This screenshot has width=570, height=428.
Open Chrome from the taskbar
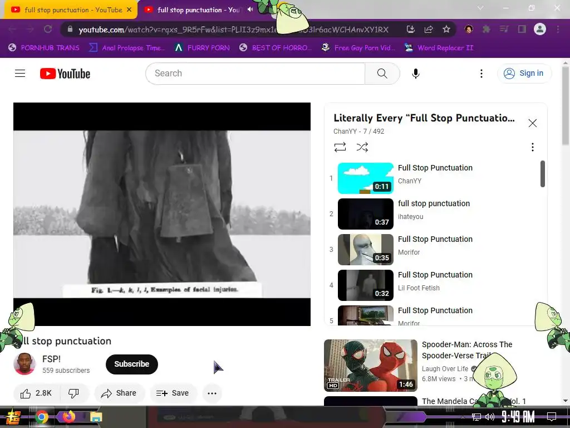coord(41,417)
